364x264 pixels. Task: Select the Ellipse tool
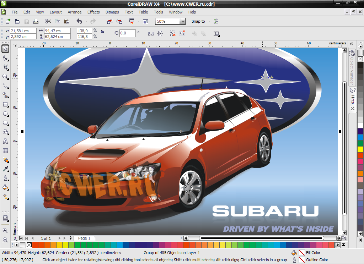[x=5, y=114]
